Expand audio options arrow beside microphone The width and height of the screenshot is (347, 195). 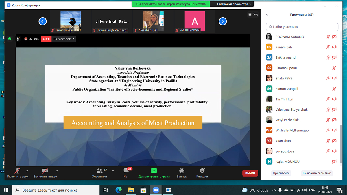(x=27, y=170)
